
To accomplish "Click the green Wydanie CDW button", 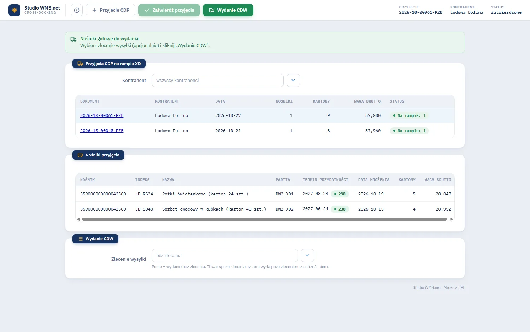I will [228, 10].
